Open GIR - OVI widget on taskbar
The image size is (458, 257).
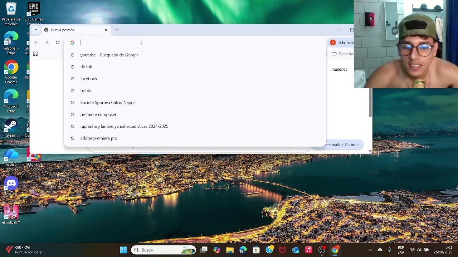click(25, 250)
